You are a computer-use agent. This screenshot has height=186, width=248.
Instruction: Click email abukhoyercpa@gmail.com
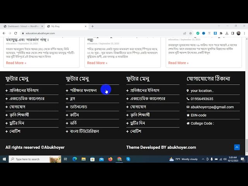(212, 107)
